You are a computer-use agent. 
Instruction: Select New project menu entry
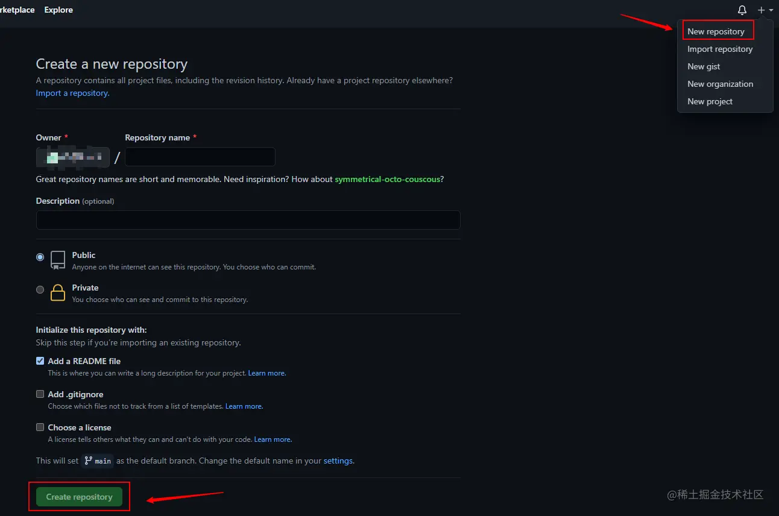tap(710, 101)
